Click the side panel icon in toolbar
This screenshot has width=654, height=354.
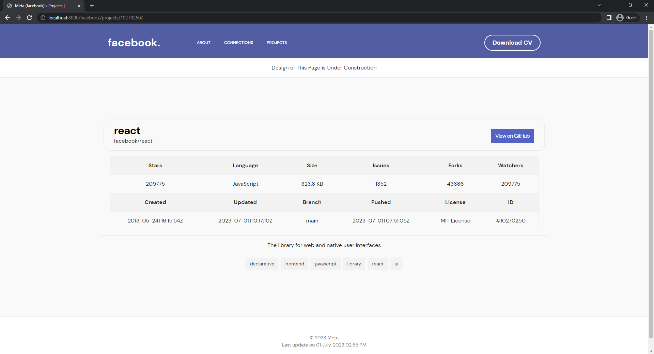[x=609, y=18]
